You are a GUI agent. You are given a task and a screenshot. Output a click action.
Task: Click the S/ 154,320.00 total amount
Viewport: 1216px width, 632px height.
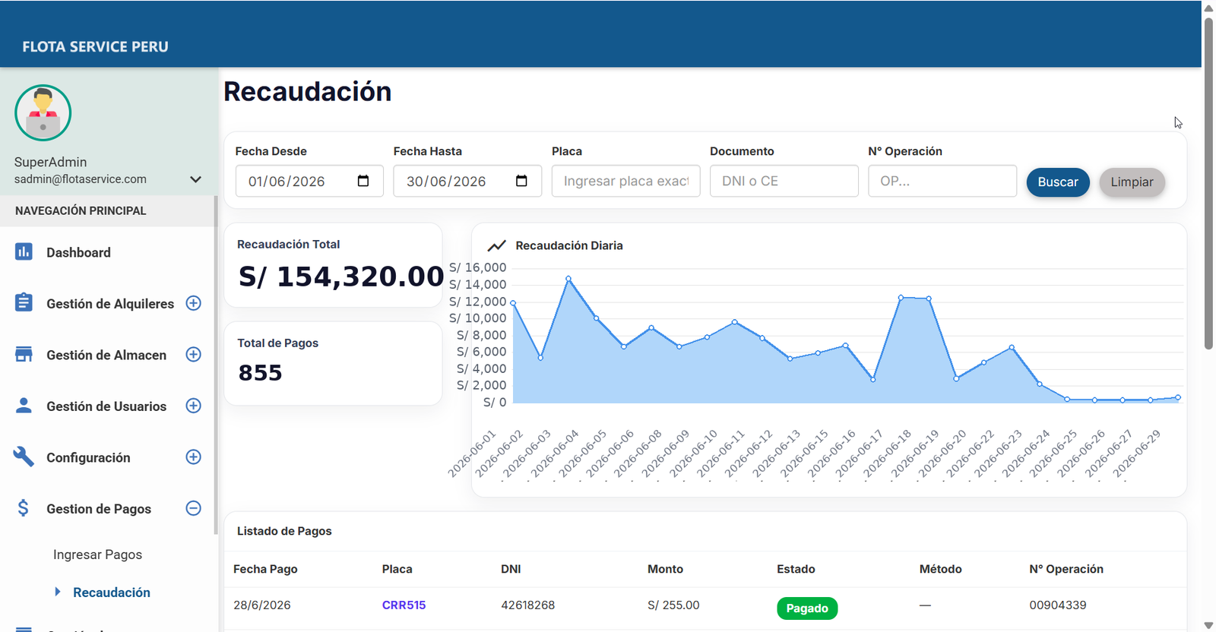(x=341, y=276)
